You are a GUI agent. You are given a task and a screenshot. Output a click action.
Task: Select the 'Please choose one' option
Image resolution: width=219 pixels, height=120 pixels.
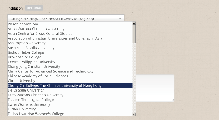point(70,24)
